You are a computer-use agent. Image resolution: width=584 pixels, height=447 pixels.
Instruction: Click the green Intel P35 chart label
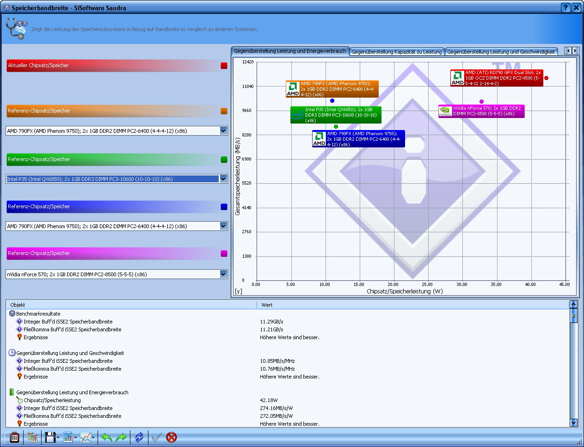(336, 115)
